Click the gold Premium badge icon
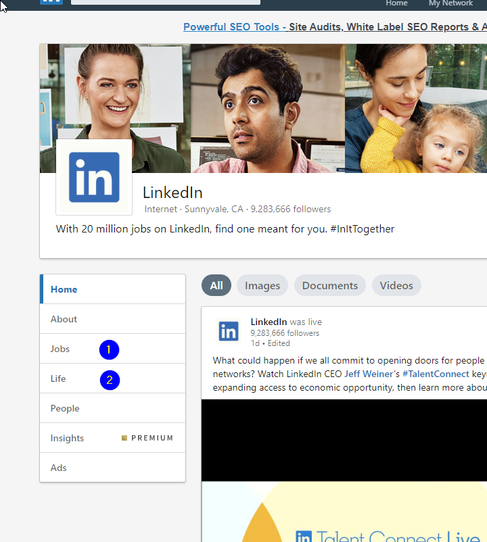This screenshot has height=542, width=487. click(124, 438)
